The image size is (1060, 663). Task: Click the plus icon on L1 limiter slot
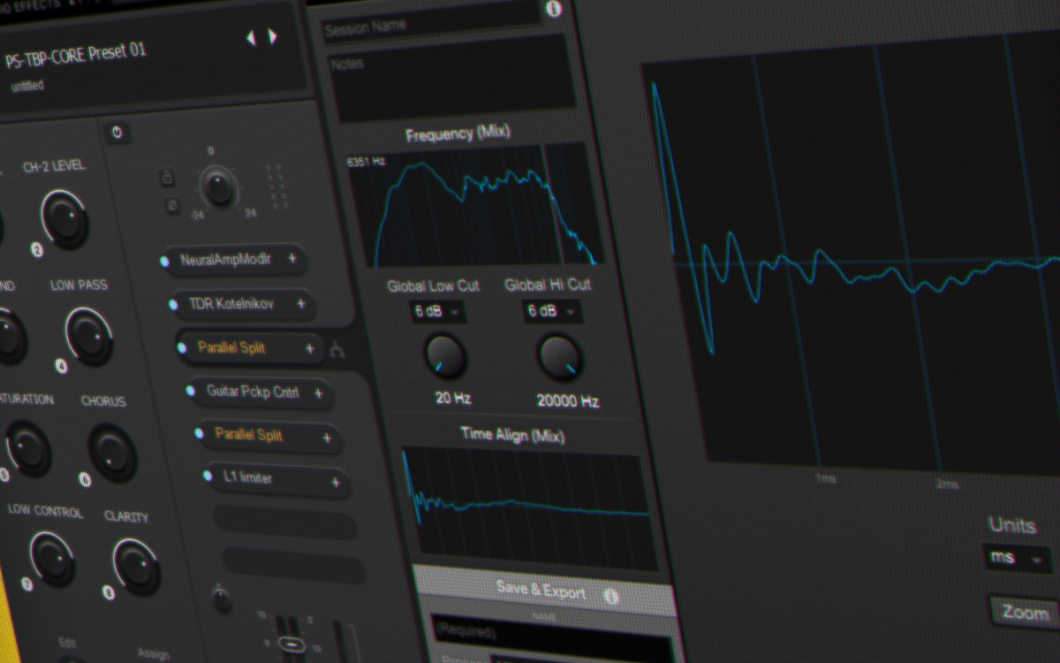tap(336, 482)
